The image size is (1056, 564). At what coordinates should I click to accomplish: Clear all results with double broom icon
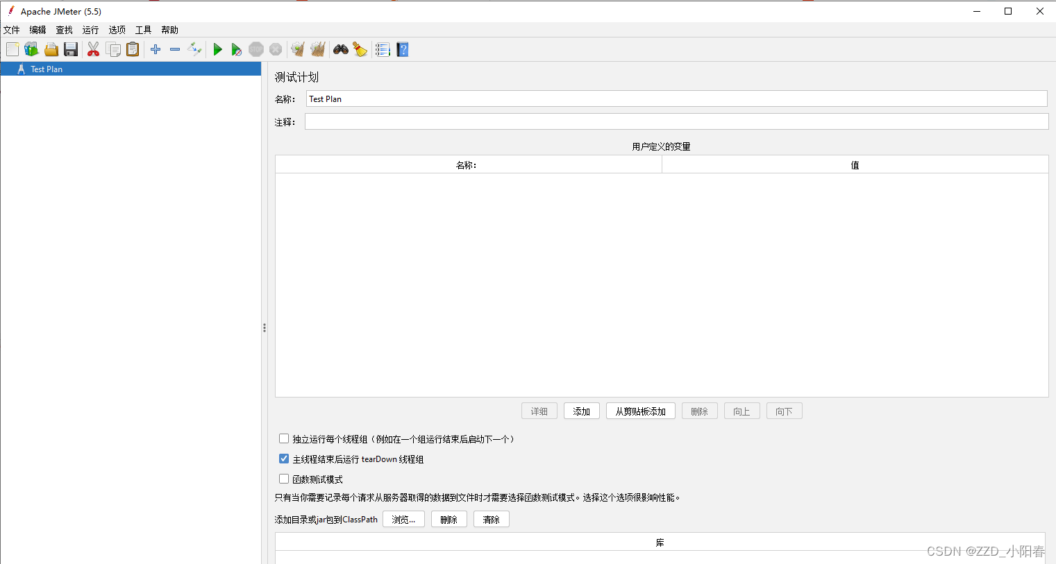click(x=318, y=49)
